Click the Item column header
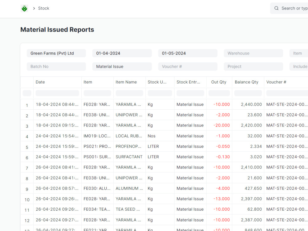Image resolution: width=308 pixels, height=231 pixels. [x=88, y=82]
